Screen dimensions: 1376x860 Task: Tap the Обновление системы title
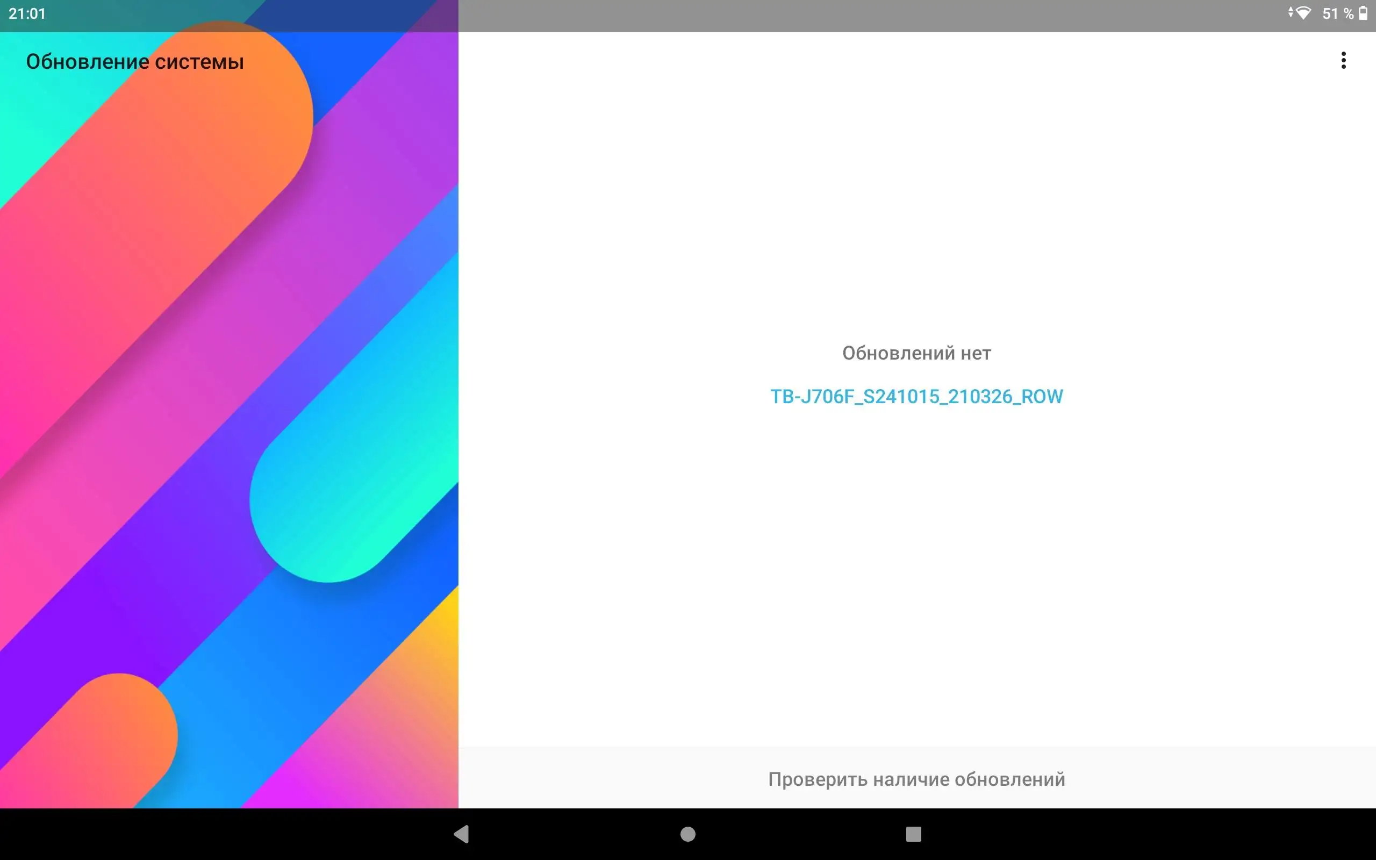pos(135,61)
